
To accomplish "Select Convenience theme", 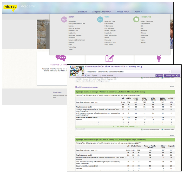I will (109, 24).
